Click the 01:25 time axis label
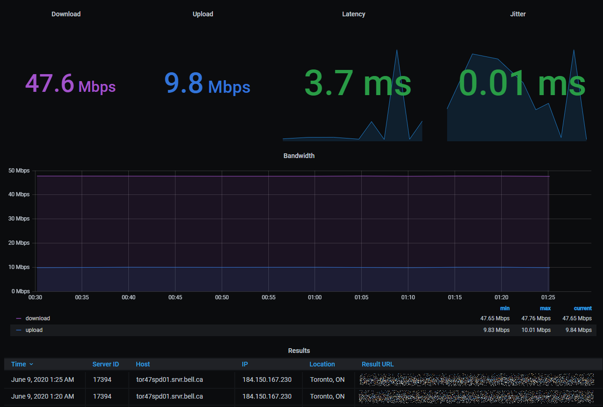Viewport: 603px width, 407px height. click(x=548, y=297)
